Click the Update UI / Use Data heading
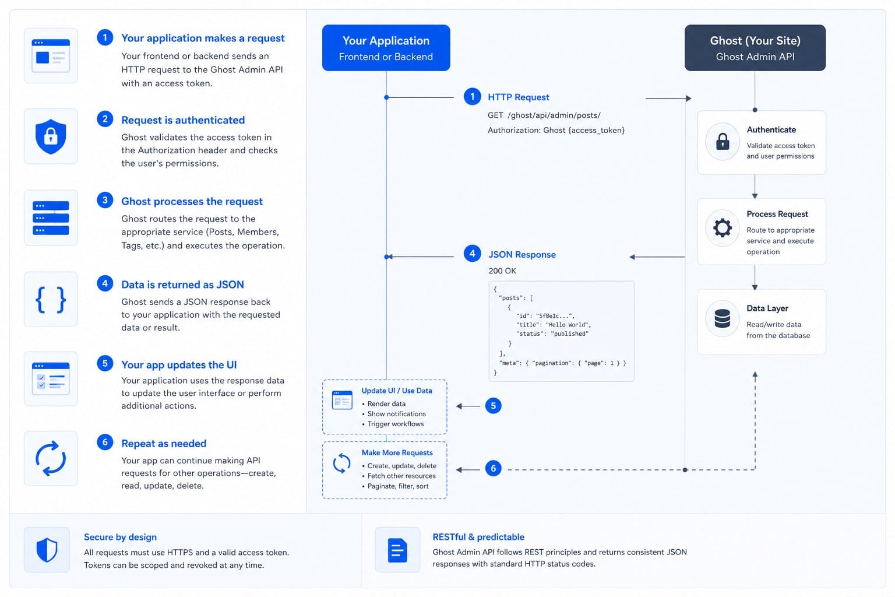The width and height of the screenshot is (895, 597). tap(397, 391)
